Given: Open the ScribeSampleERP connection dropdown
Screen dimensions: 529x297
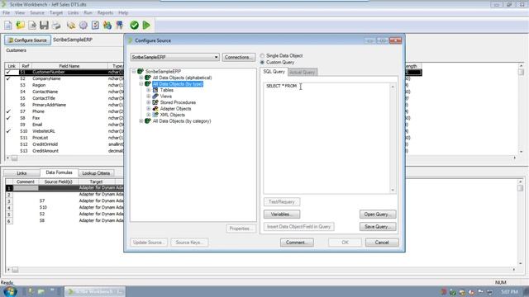Looking at the screenshot, I should 216,57.
